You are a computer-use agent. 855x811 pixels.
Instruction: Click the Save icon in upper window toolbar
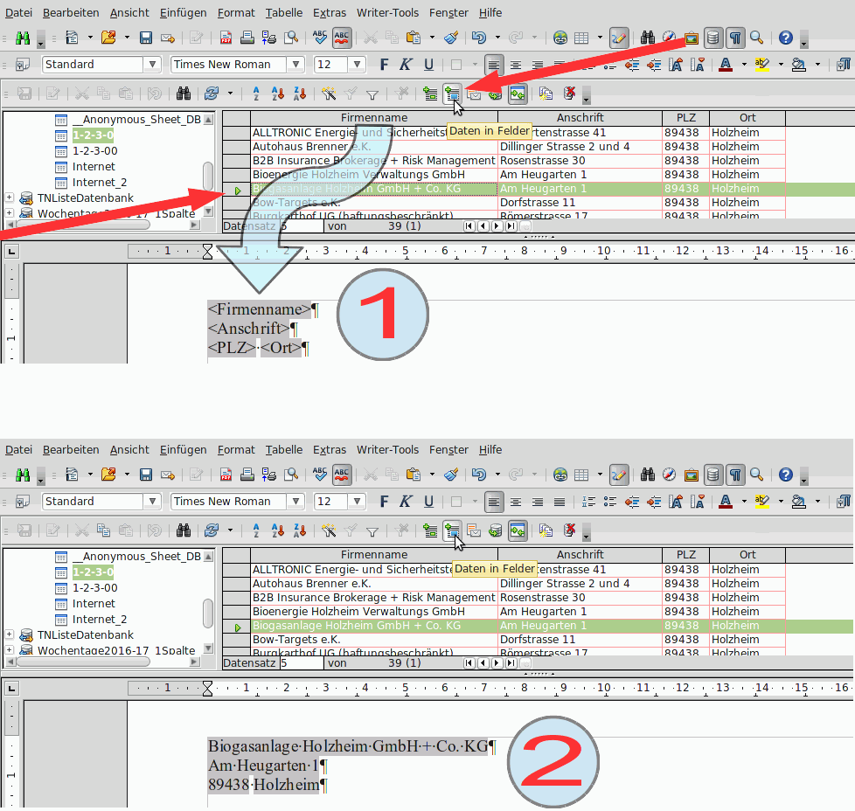coord(146,38)
